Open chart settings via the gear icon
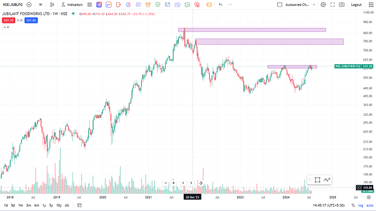376x211 pixels. pyautogui.click(x=323, y=4)
